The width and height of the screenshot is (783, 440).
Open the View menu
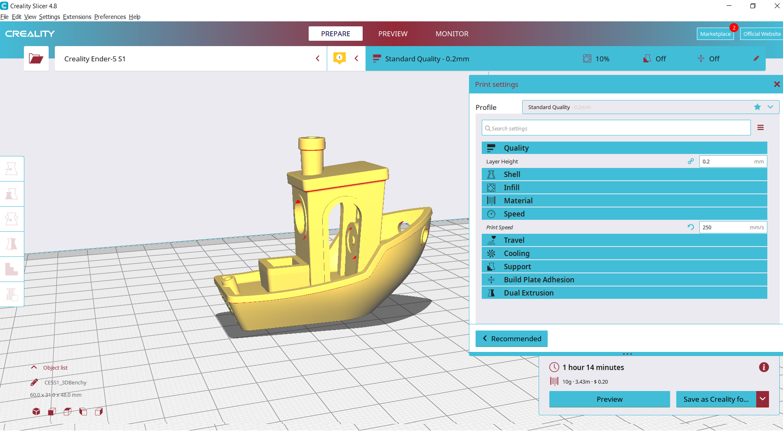tap(30, 17)
